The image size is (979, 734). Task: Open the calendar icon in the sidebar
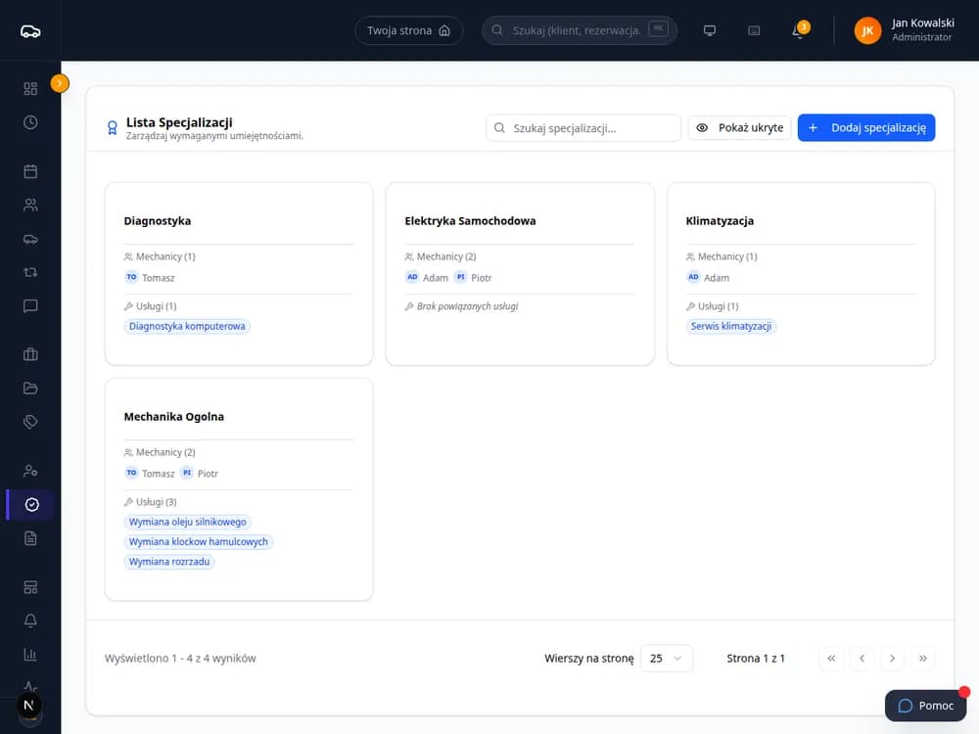tap(30, 171)
